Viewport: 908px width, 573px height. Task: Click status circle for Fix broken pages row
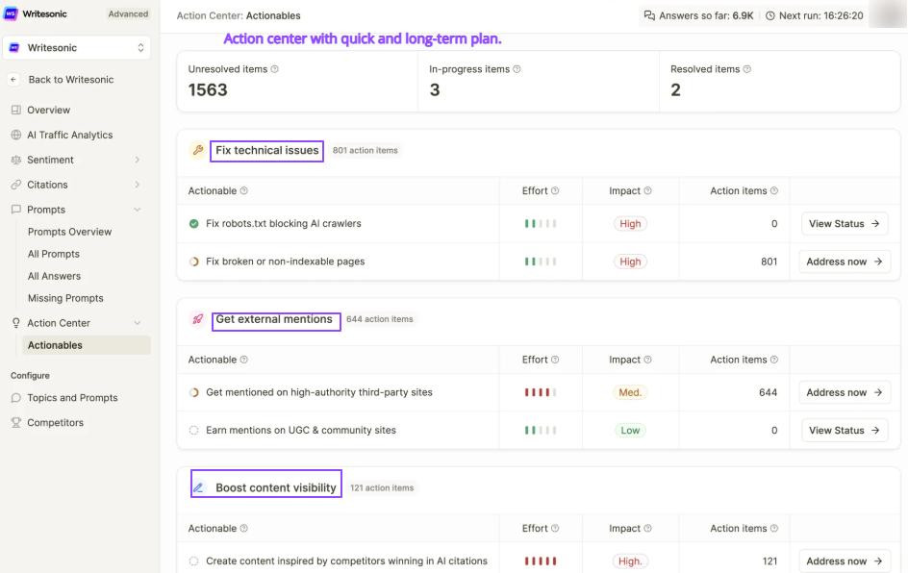click(194, 262)
